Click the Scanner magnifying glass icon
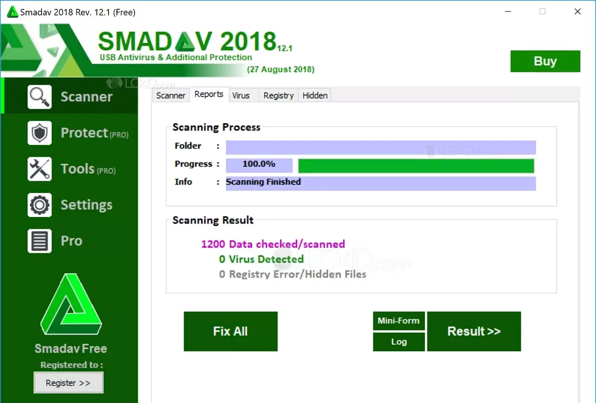The image size is (596, 403). (40, 97)
